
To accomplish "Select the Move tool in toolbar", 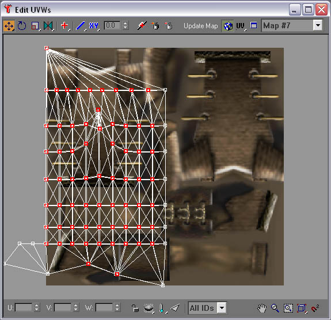I will tap(9, 26).
